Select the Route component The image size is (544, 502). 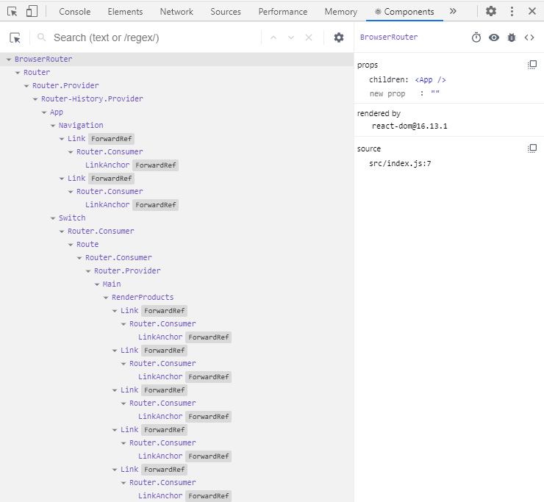point(87,244)
